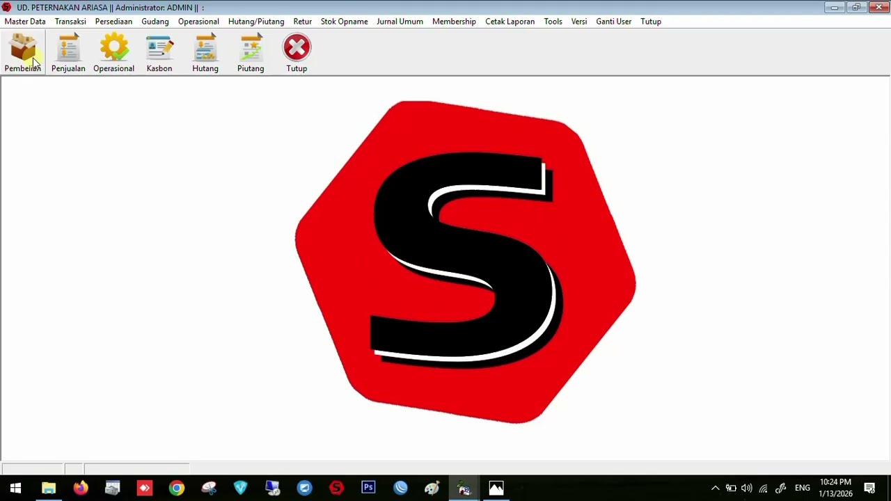Open the Gudang menu

click(155, 22)
